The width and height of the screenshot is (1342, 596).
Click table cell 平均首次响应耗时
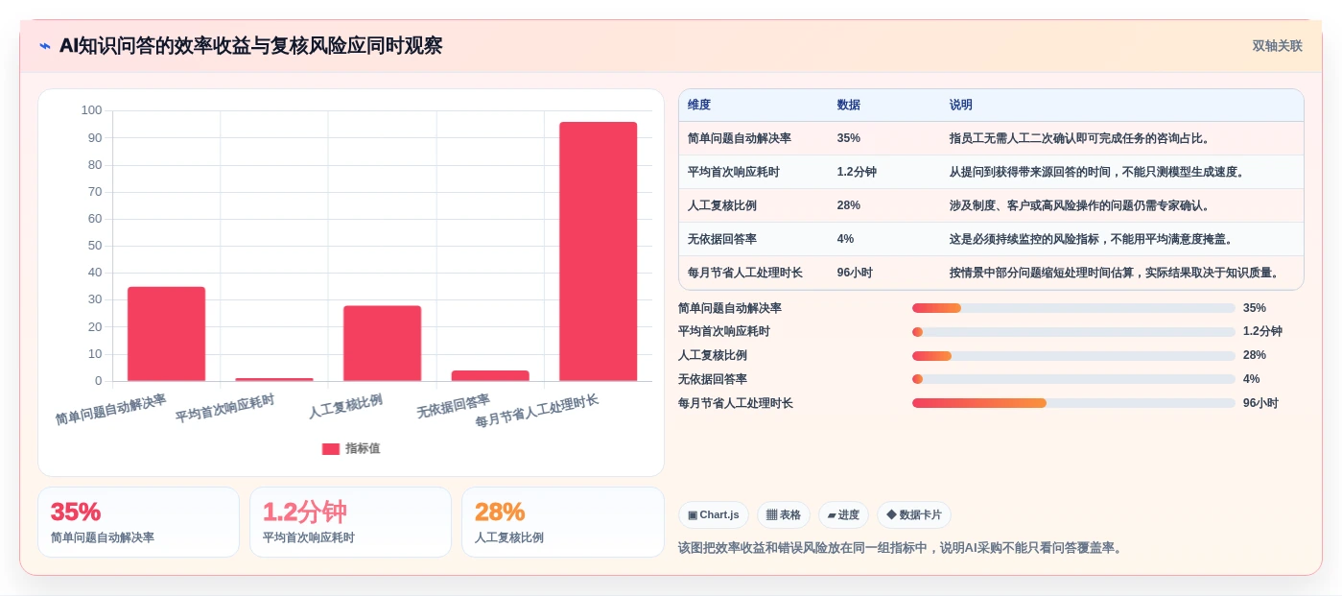[734, 172]
